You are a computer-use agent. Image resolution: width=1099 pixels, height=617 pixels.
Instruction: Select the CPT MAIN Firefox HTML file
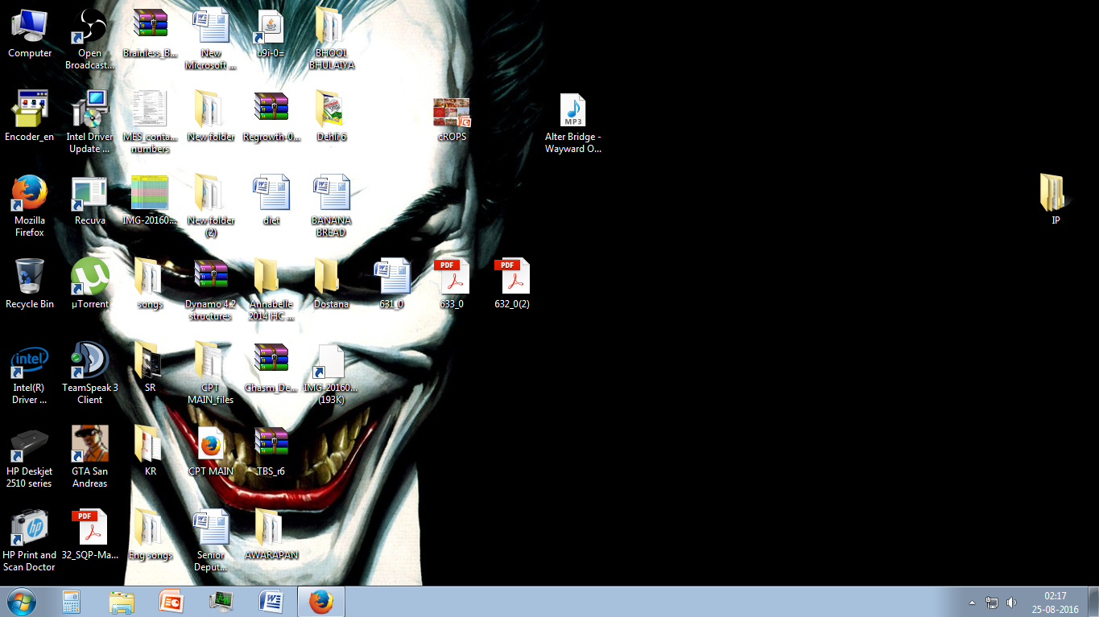click(211, 451)
